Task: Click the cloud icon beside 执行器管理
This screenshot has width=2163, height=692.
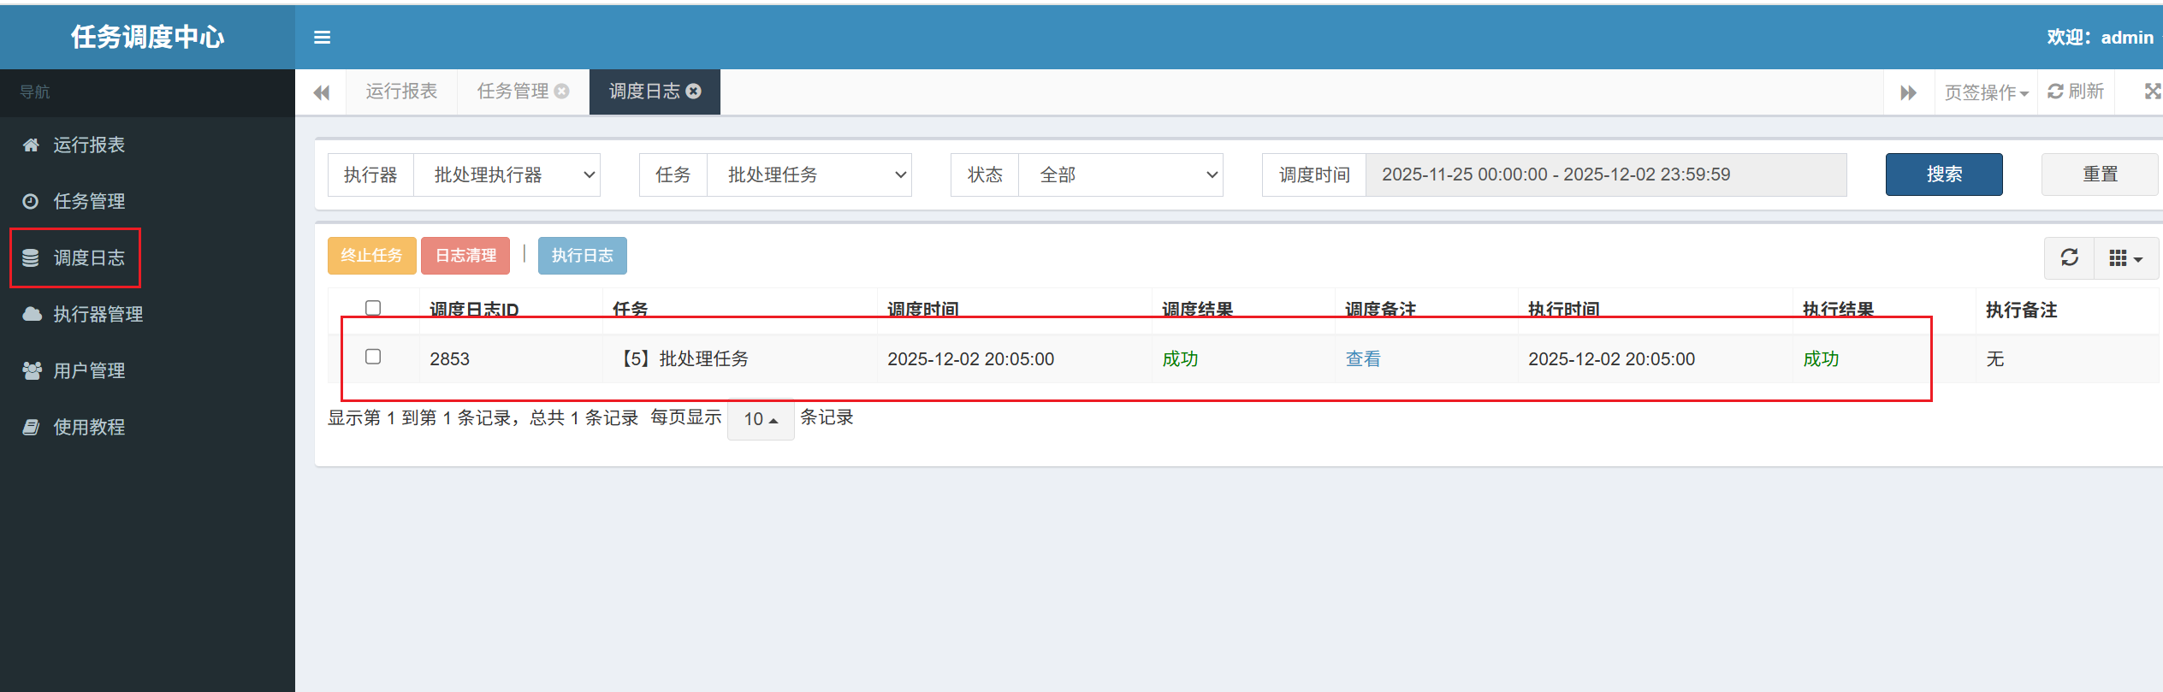Action: click(x=32, y=314)
